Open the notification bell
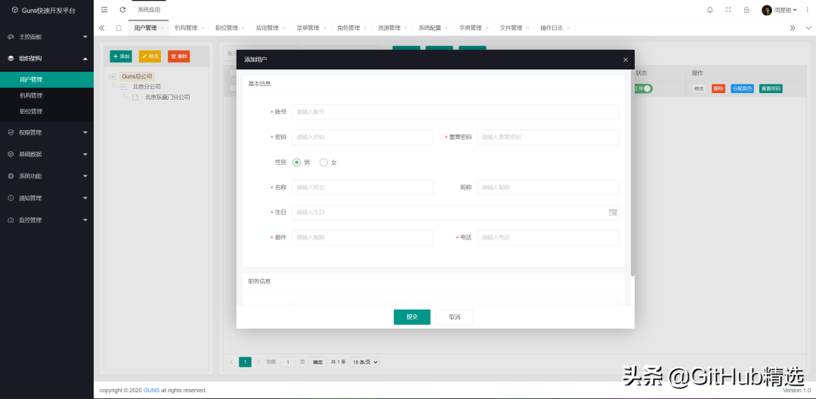The width and height of the screenshot is (816, 399). coord(709,10)
